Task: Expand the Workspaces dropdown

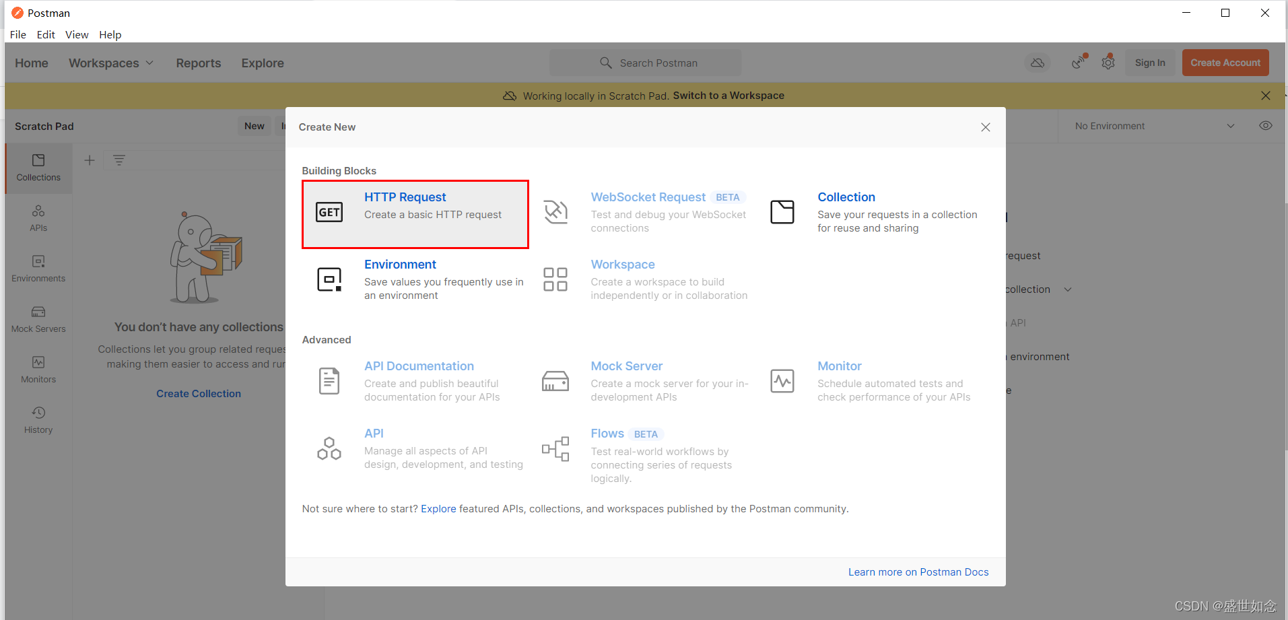Action: coord(111,63)
